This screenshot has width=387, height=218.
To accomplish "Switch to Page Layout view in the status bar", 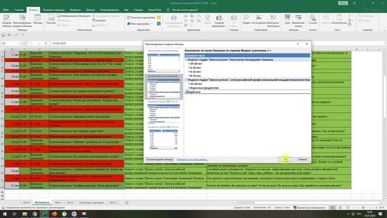I will (x=340, y=208).
